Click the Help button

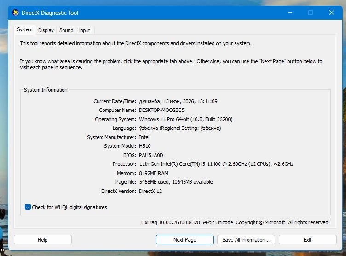[x=43, y=240]
